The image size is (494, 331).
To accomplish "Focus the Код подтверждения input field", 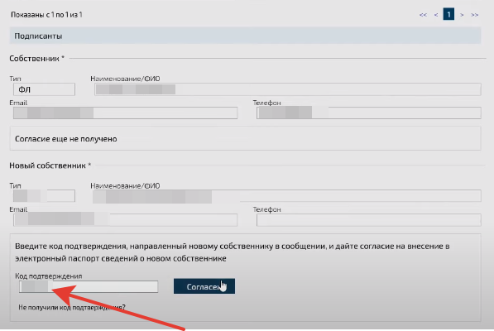I will pyautogui.click(x=89, y=286).
